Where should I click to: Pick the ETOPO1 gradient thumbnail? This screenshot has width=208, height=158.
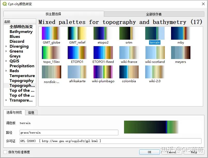[x=77, y=53]
